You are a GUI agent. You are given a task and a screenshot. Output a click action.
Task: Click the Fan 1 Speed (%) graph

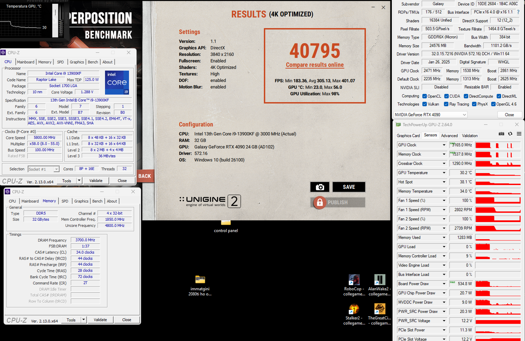[498, 200]
